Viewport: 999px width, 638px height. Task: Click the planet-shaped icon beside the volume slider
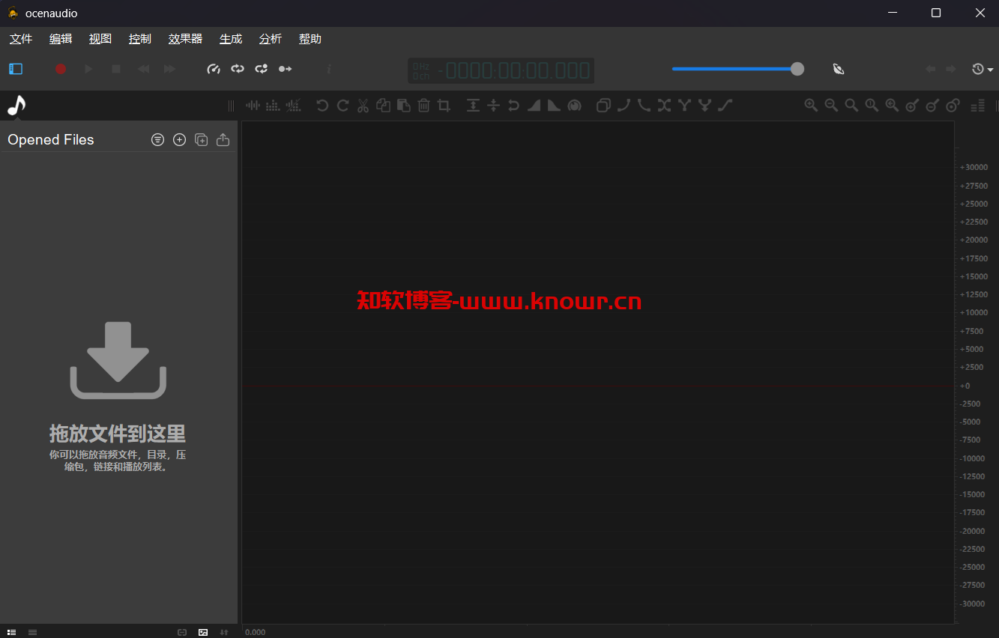pos(839,69)
